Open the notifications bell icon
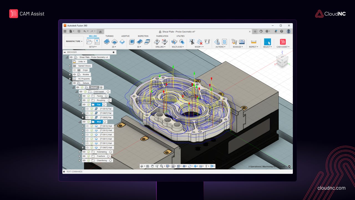 point(276,31)
